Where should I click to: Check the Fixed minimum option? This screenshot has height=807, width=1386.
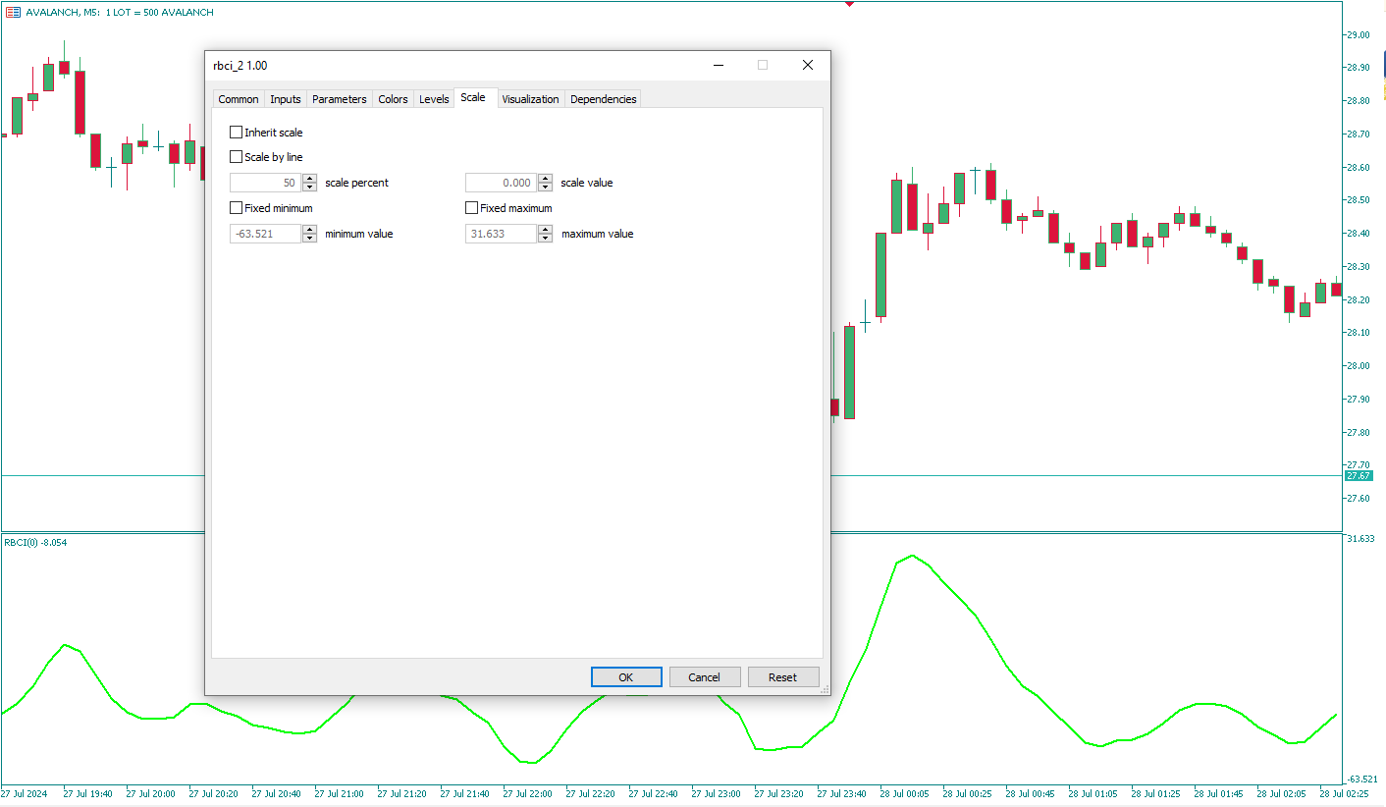point(236,208)
